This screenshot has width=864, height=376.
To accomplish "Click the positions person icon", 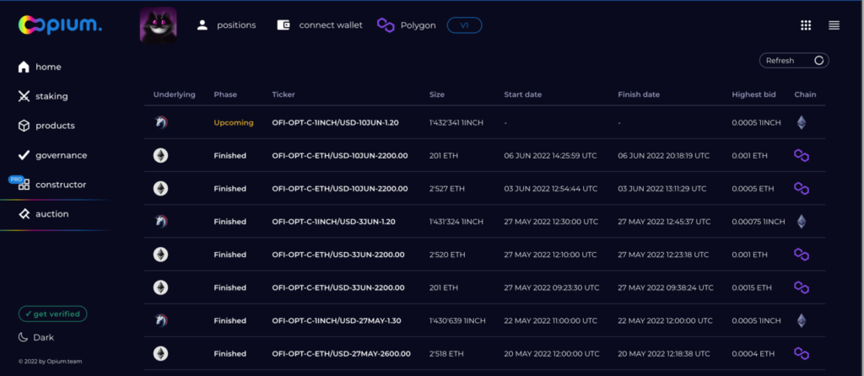I will pyautogui.click(x=202, y=25).
